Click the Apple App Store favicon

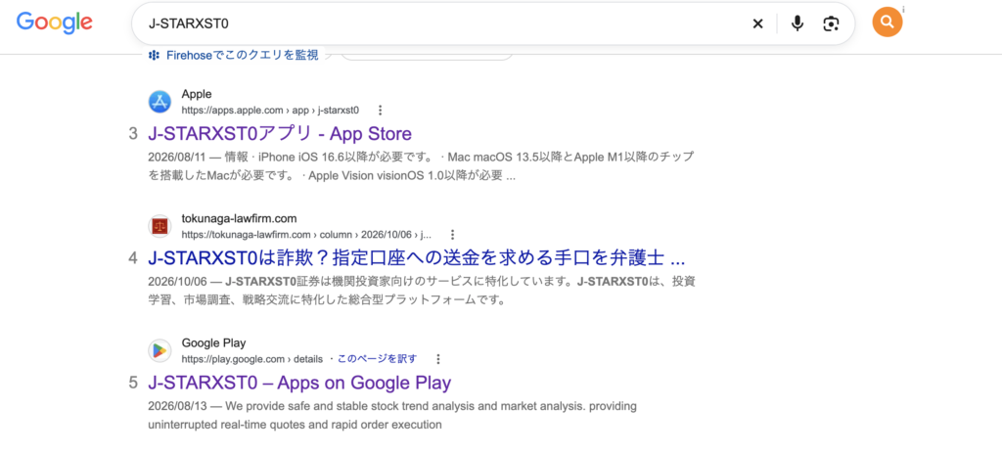pyautogui.click(x=159, y=102)
